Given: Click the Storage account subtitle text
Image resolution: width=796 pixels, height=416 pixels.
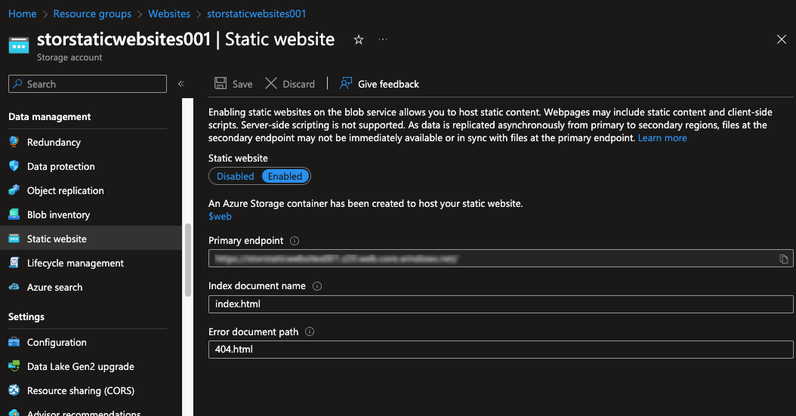Looking at the screenshot, I should (69, 57).
